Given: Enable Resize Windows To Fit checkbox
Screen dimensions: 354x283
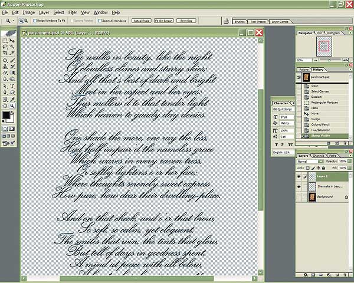Looking at the screenshot, I should 35,21.
